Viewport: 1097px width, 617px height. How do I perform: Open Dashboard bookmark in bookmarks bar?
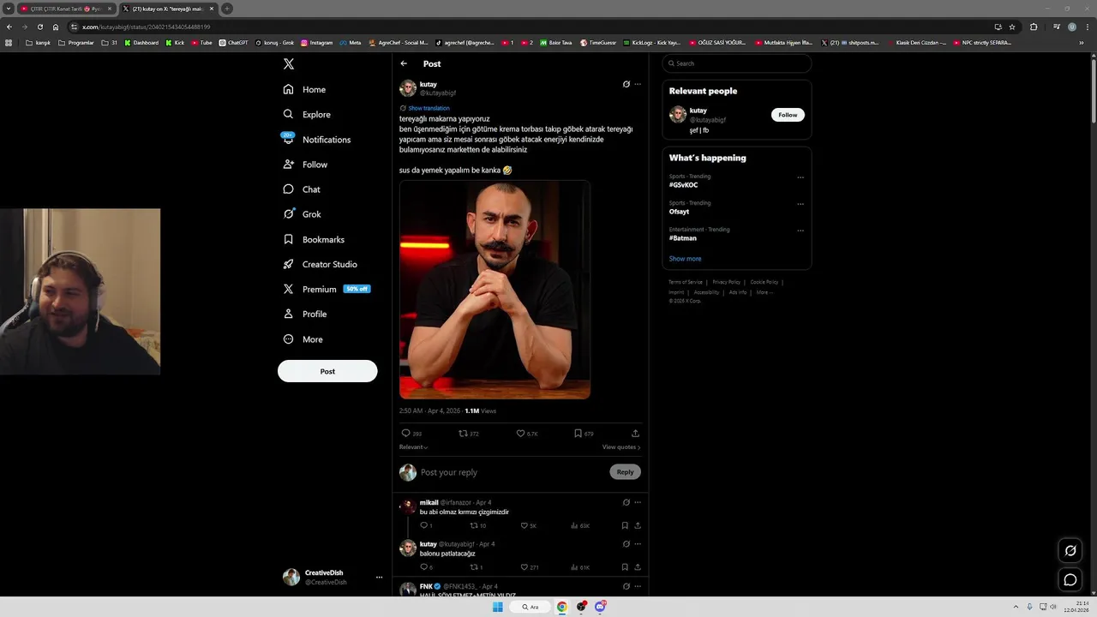pos(141,43)
